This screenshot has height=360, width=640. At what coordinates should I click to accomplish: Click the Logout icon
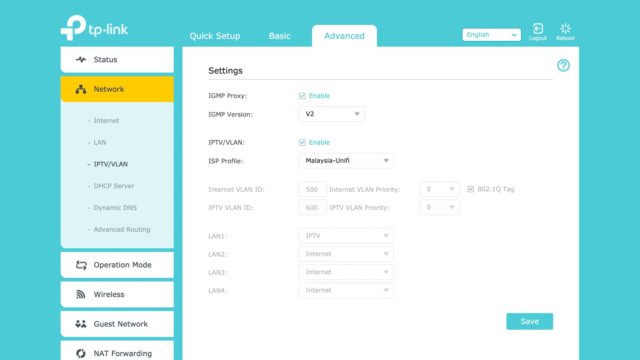pyautogui.click(x=537, y=28)
